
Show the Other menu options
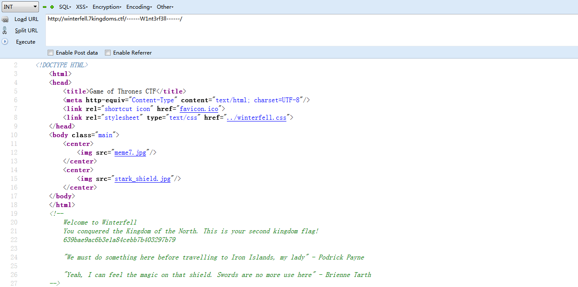point(165,7)
